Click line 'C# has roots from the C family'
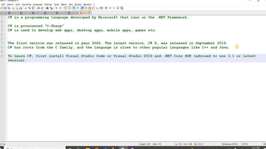 click(x=118, y=48)
